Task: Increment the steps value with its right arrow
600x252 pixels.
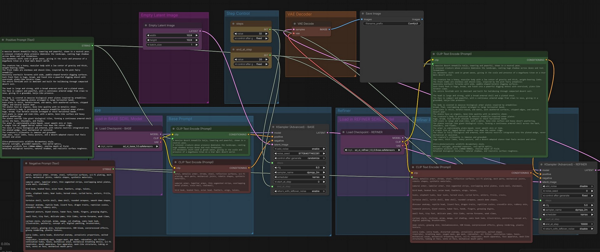Action: pyautogui.click(x=266, y=34)
